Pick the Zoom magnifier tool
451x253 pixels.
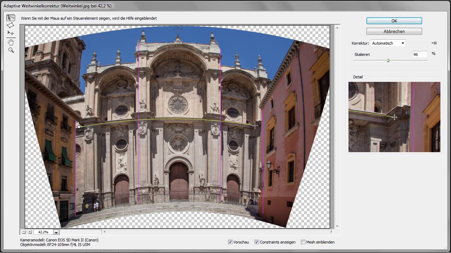coord(11,51)
